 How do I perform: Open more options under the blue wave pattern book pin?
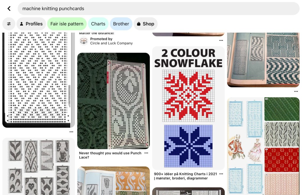[296, 91]
